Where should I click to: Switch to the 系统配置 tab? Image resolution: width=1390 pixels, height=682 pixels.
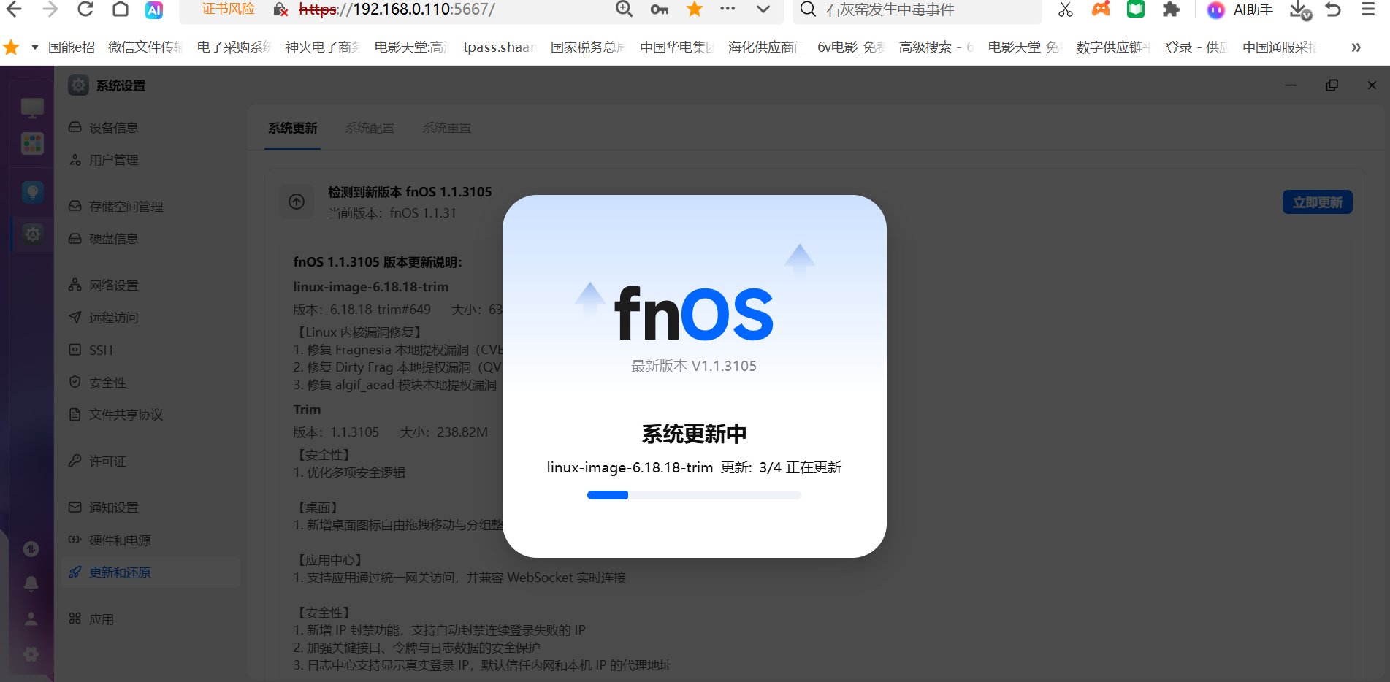tap(370, 128)
